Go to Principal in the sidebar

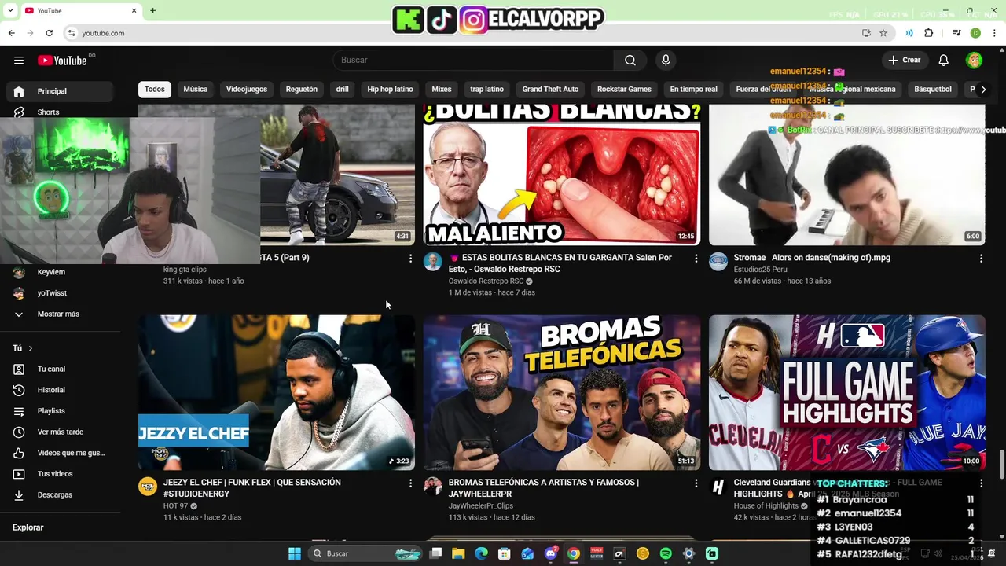[x=60, y=91]
